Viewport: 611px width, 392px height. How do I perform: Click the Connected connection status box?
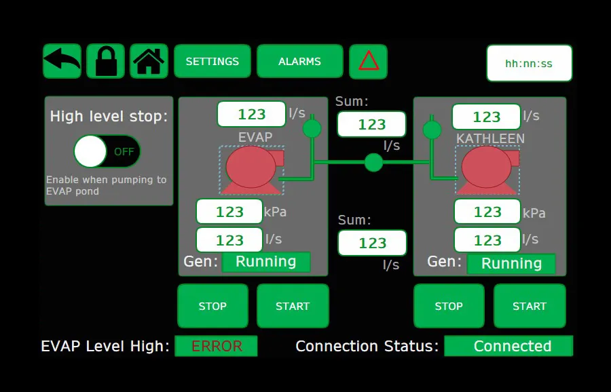click(x=509, y=346)
